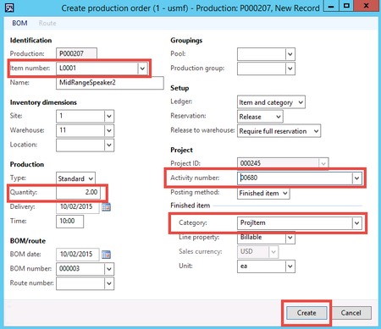This screenshot has width=381, height=329.
Task: Click the Quantity input field
Action: (78, 192)
